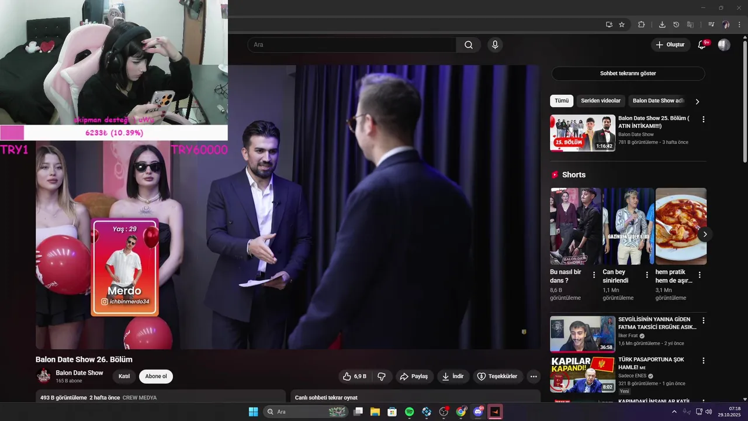Open YouTube notifications bell

tap(702, 45)
